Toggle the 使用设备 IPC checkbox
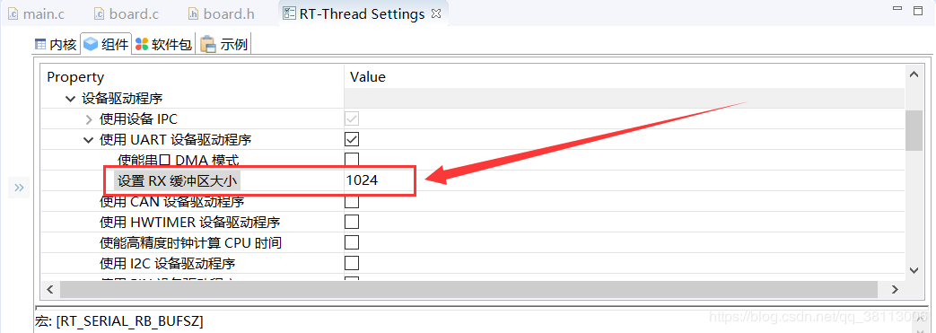936x333 pixels. click(352, 119)
